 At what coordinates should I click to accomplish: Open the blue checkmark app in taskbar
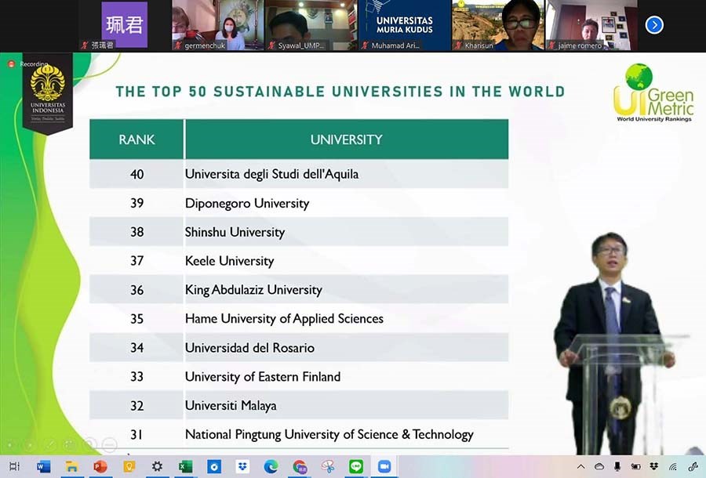click(x=214, y=467)
